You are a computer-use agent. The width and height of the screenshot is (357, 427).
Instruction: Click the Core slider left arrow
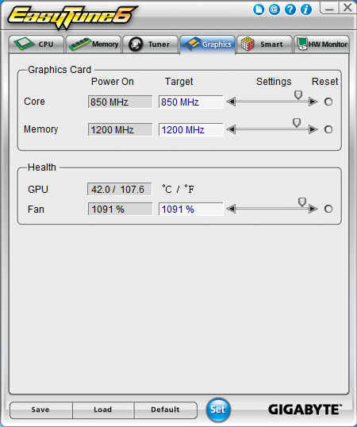[231, 102]
